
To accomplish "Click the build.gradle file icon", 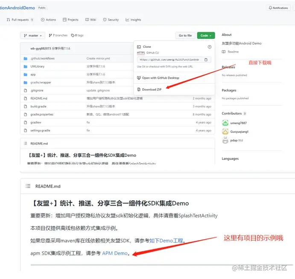I will click(26, 106).
